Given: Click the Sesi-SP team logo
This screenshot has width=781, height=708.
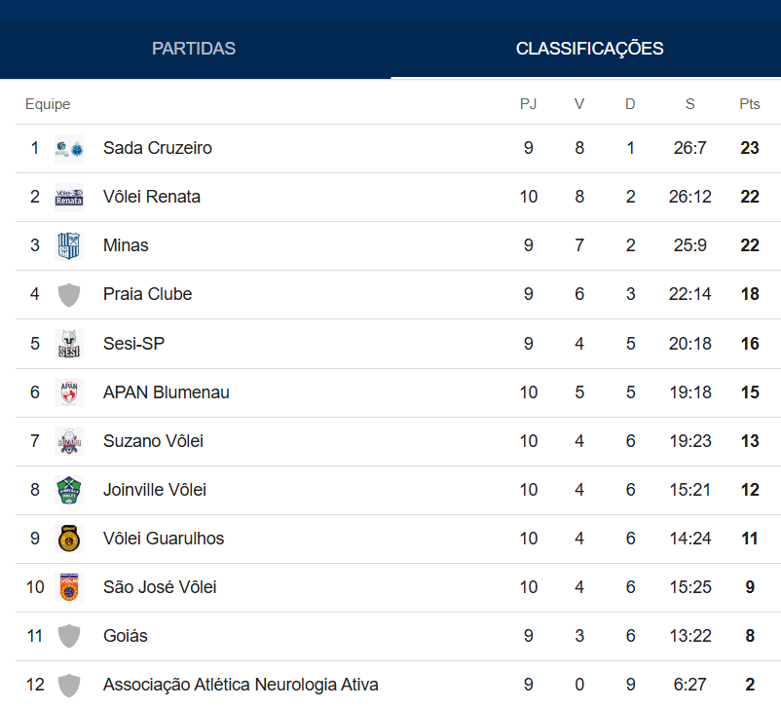Looking at the screenshot, I should [x=69, y=344].
